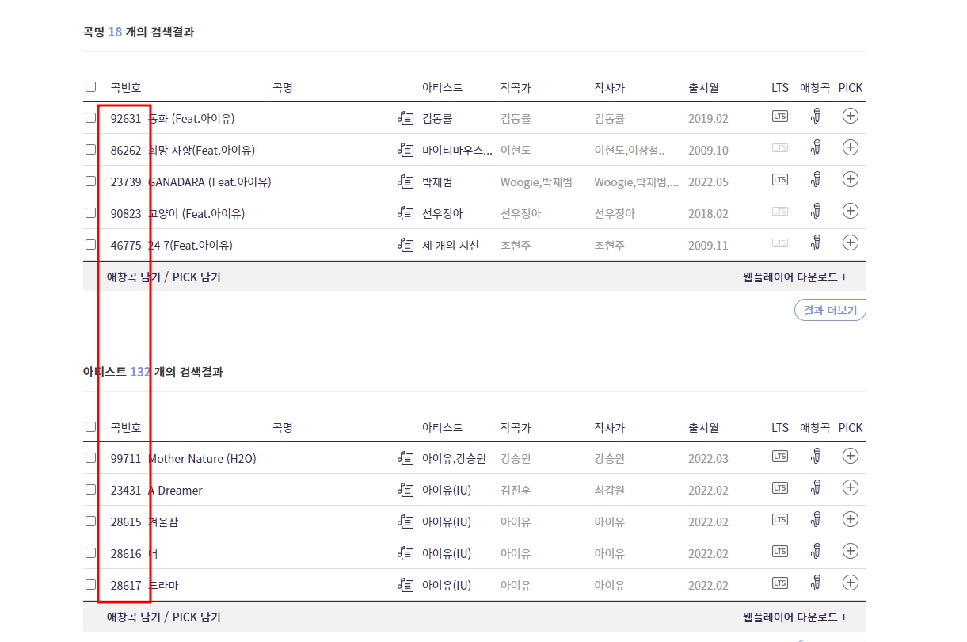
Task: Click artist 세 개의 시선
Action: pyautogui.click(x=451, y=246)
